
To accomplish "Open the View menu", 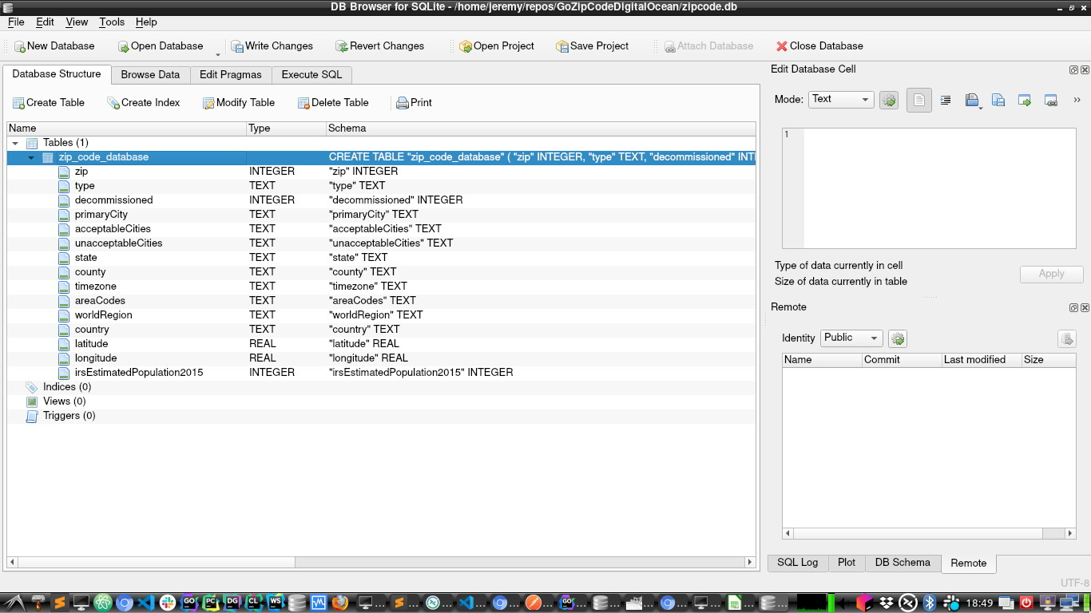I will pos(77,22).
